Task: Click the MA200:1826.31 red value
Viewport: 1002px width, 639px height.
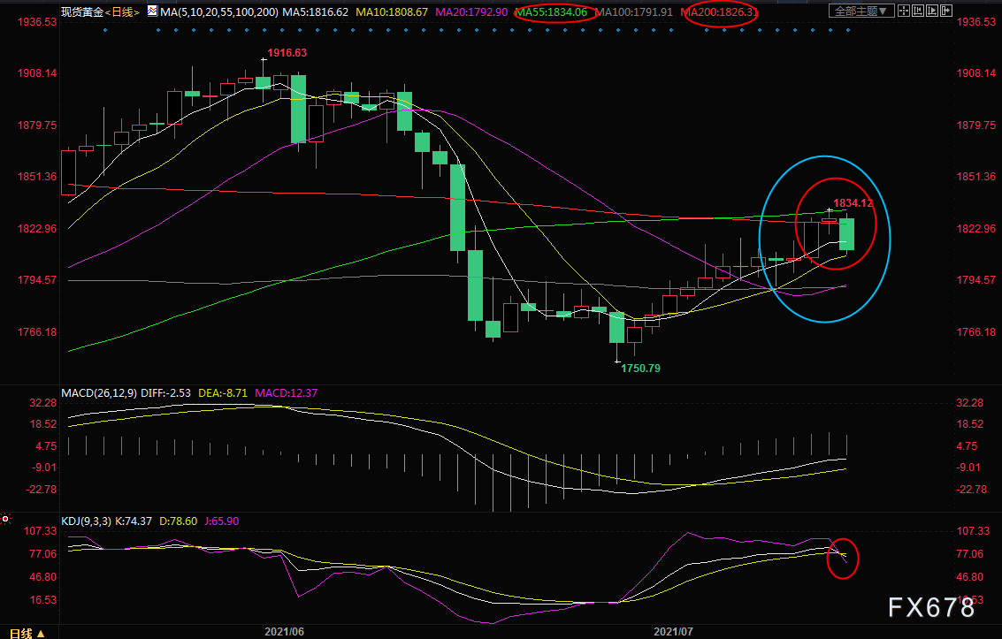Action: point(718,12)
